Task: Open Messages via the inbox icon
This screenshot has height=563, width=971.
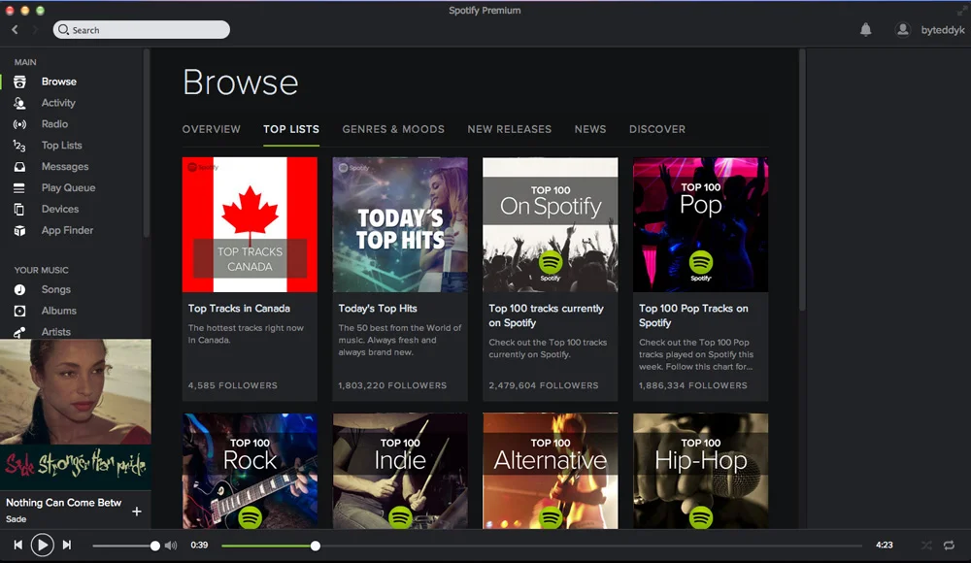Action: point(21,166)
